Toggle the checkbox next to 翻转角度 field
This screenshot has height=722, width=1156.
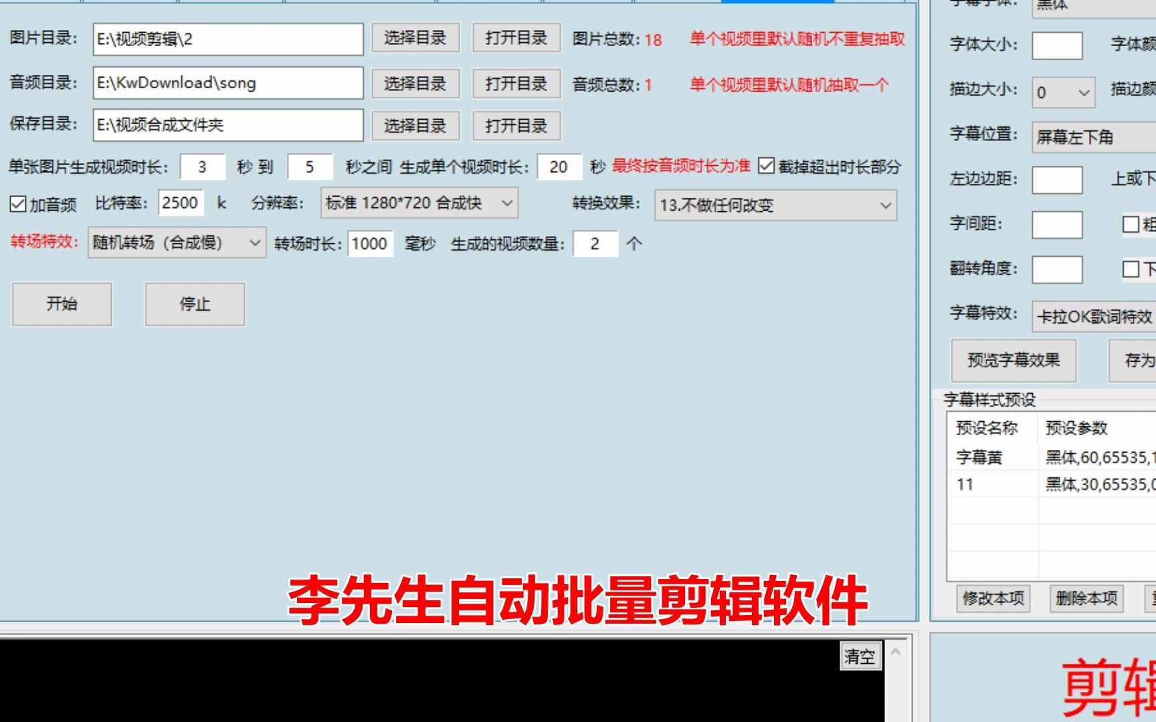(1131, 269)
